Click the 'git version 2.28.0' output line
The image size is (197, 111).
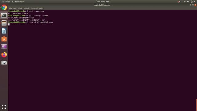(x=18, y=13)
